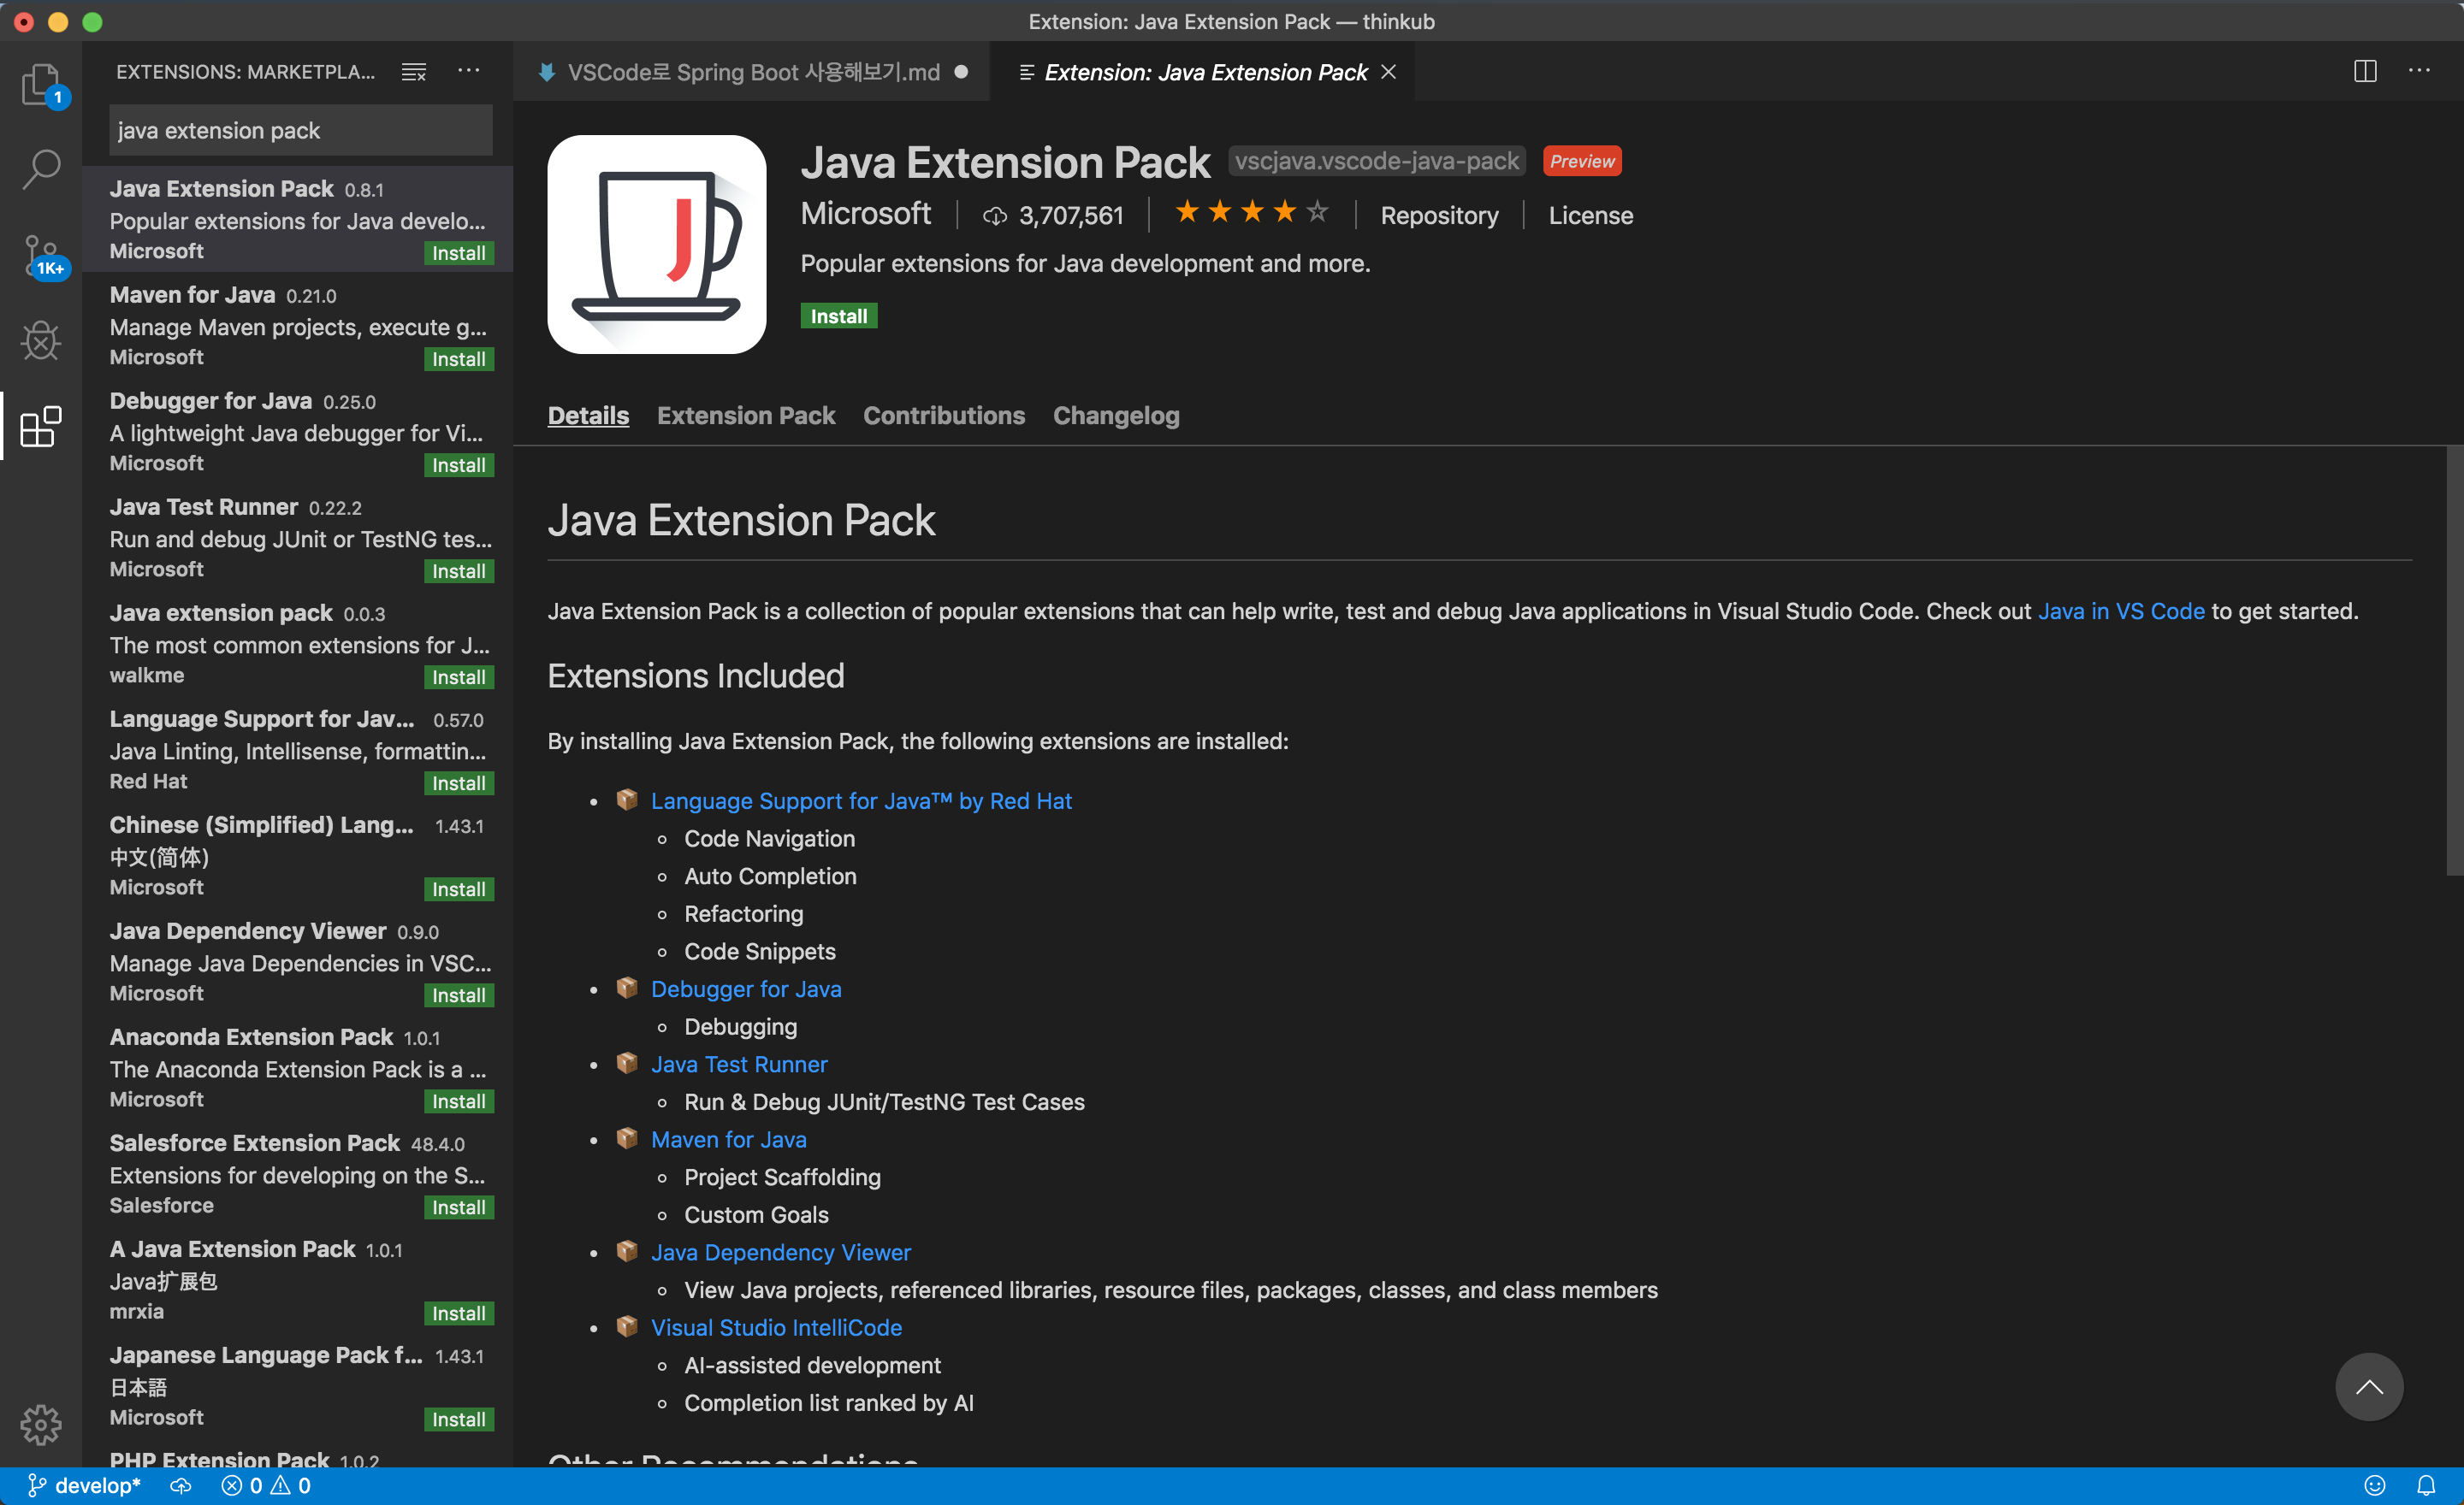2464x1505 pixels.
Task: Switch to the Changelog tab
Action: 1116,416
